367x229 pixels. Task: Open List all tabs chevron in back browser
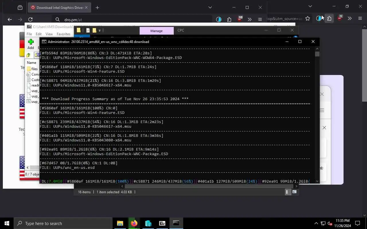[310, 6]
